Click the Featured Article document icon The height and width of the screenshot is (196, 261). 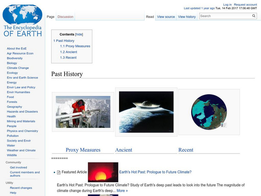(x=59, y=172)
